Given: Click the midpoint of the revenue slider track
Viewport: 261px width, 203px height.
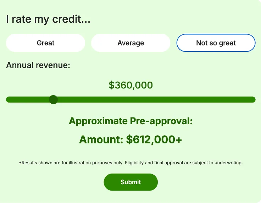Looking at the screenshot, I should [x=130, y=100].
